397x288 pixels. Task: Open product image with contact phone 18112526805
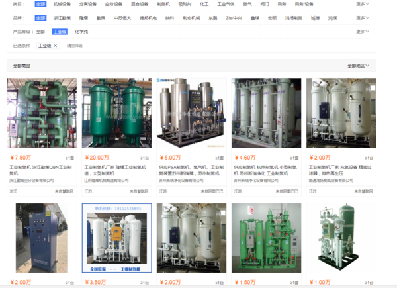click(116, 237)
